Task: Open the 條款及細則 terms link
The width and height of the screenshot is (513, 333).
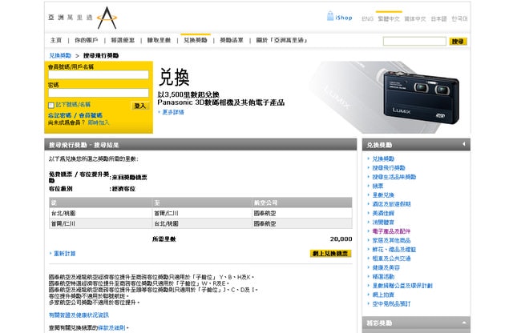Action: point(111,327)
